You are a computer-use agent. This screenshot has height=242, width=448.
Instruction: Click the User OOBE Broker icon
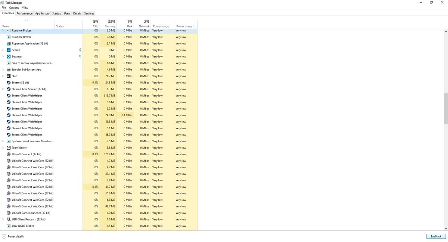(9, 226)
